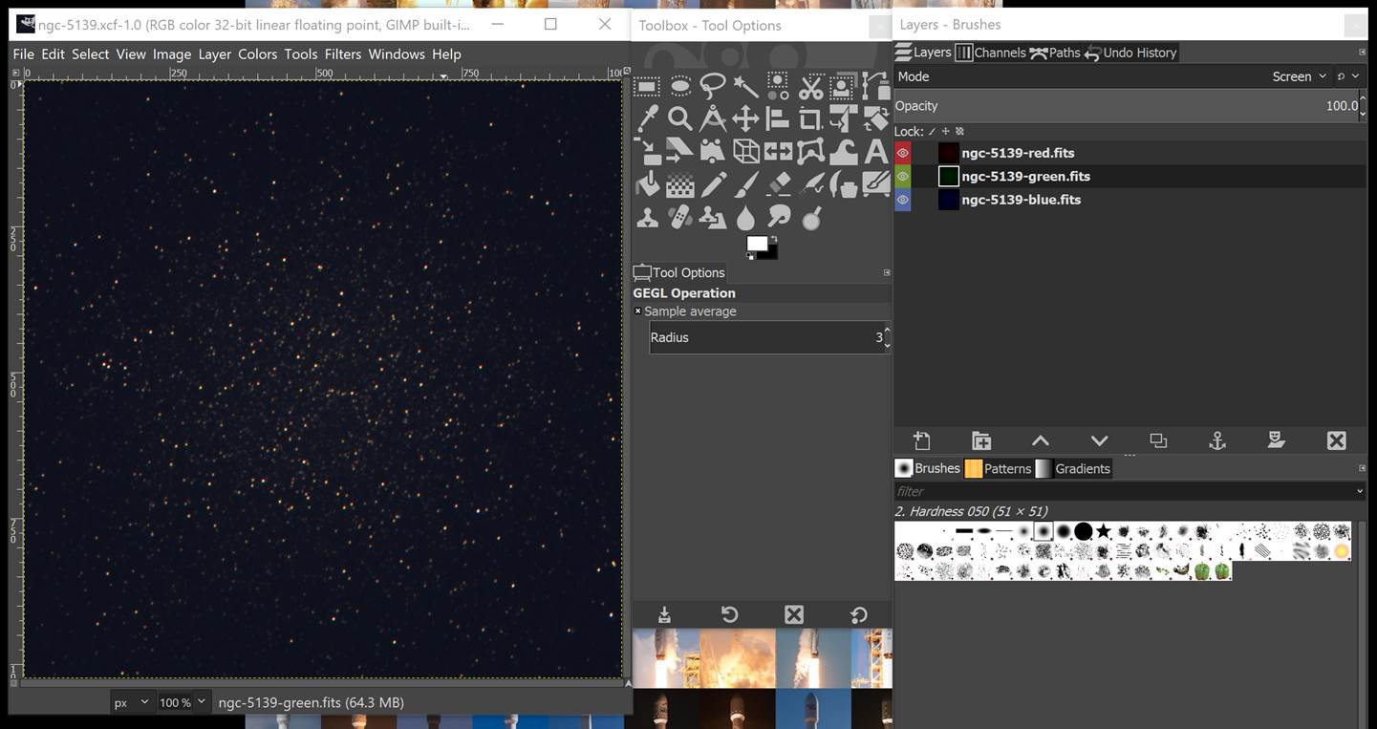1377x729 pixels.
Task: Select the Fuzzy Select magic wand tool
Action: click(x=745, y=88)
